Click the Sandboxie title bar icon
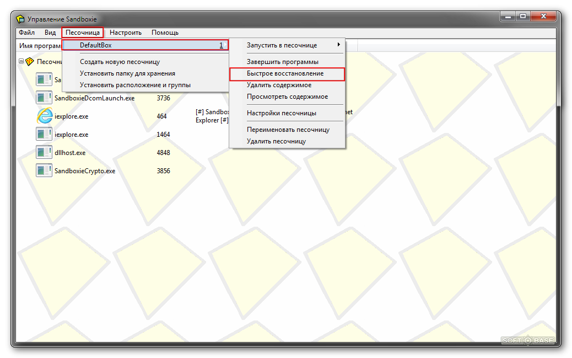Screen dimensions: 572x358 tap(21, 19)
